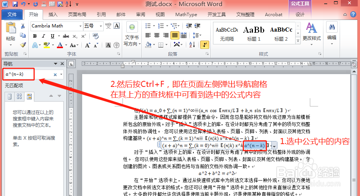Apply the 无间隔 style
This screenshot has width=360, height=196.
point(227,34)
